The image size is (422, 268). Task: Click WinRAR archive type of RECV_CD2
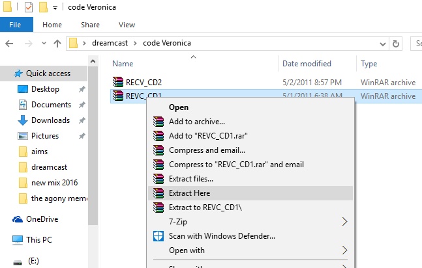point(388,83)
